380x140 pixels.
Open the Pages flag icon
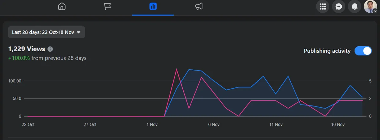(108, 6)
